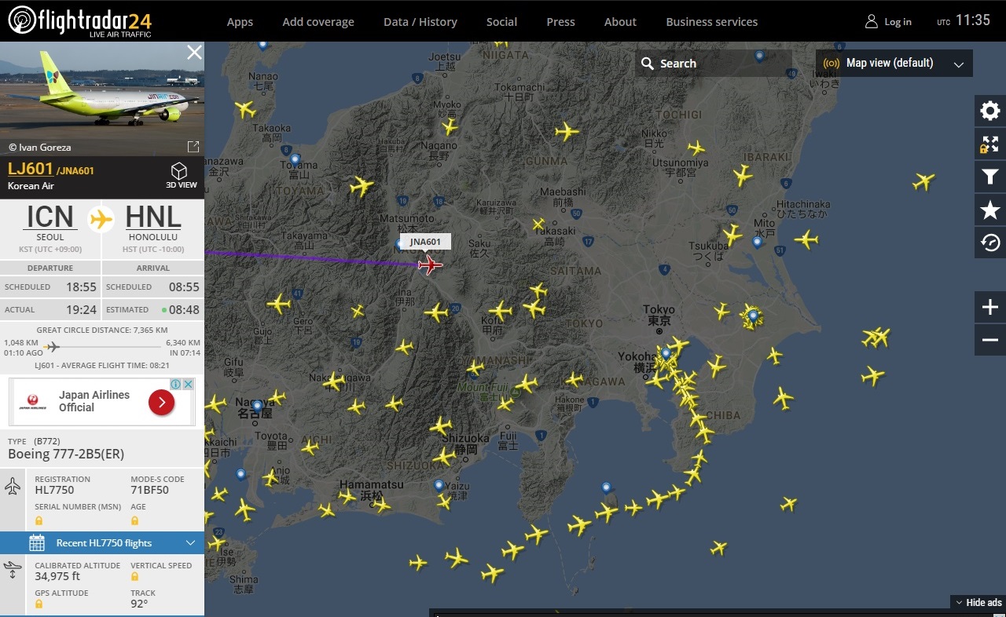This screenshot has height=617, width=1006.
Task: Click the 34,975 ft calibrated altitude value
Action: (x=57, y=576)
